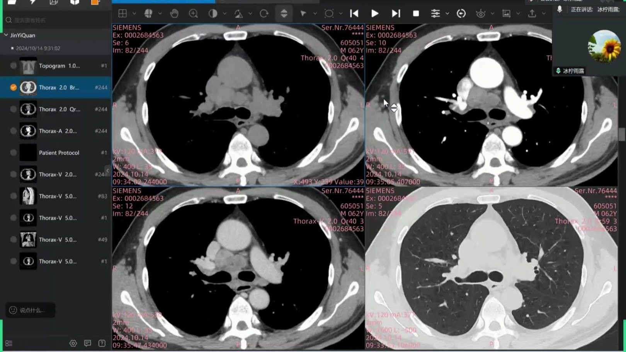Screen dimensions: 626x352
Task: Check the Thorax-V 5.0 #49 series radio
Action: click(x=14, y=240)
